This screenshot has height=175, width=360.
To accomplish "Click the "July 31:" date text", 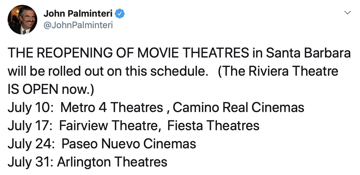I will point(30,162).
